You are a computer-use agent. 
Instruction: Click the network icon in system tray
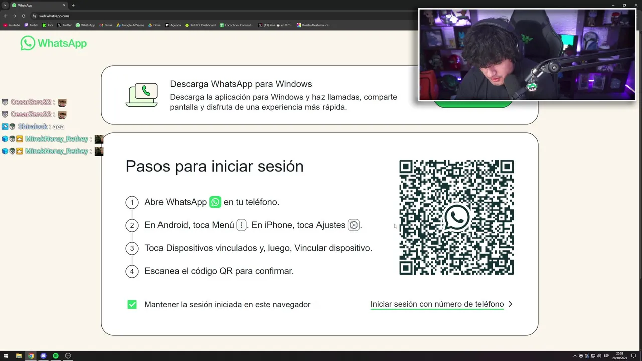592,356
